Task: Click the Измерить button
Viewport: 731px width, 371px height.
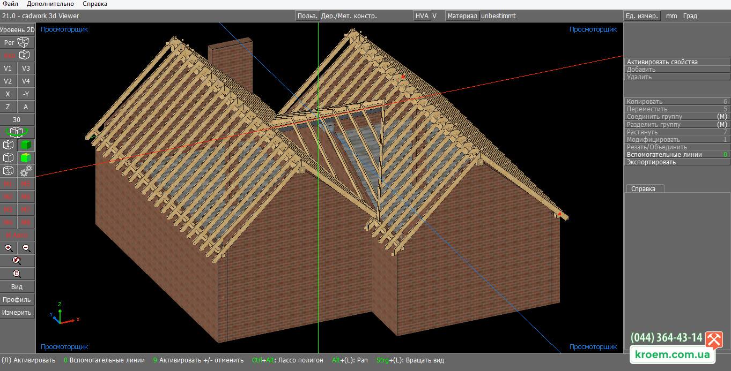Action: pyautogui.click(x=17, y=312)
